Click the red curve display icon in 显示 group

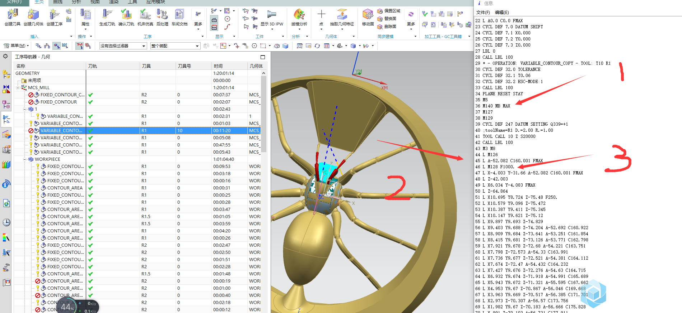coord(227,27)
